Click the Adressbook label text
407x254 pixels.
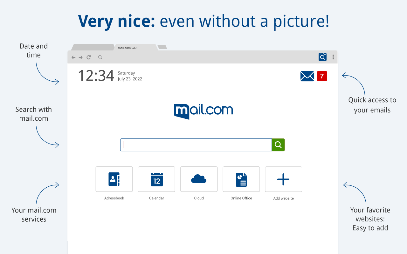point(114,198)
